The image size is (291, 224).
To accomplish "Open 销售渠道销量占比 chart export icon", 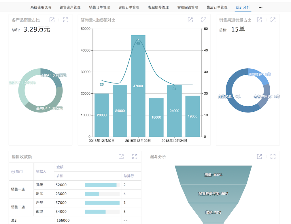I will coord(259,20).
